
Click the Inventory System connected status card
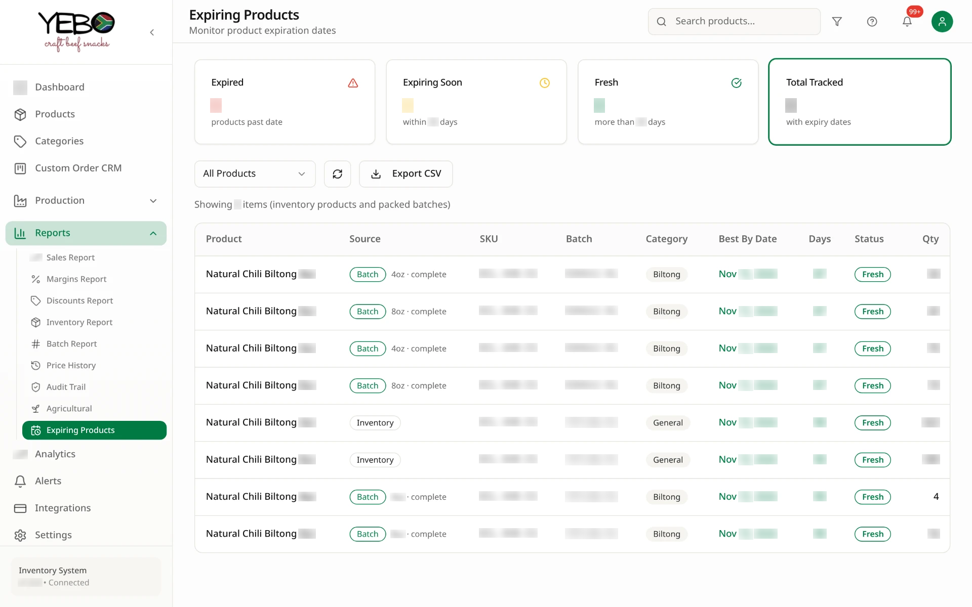click(x=86, y=576)
